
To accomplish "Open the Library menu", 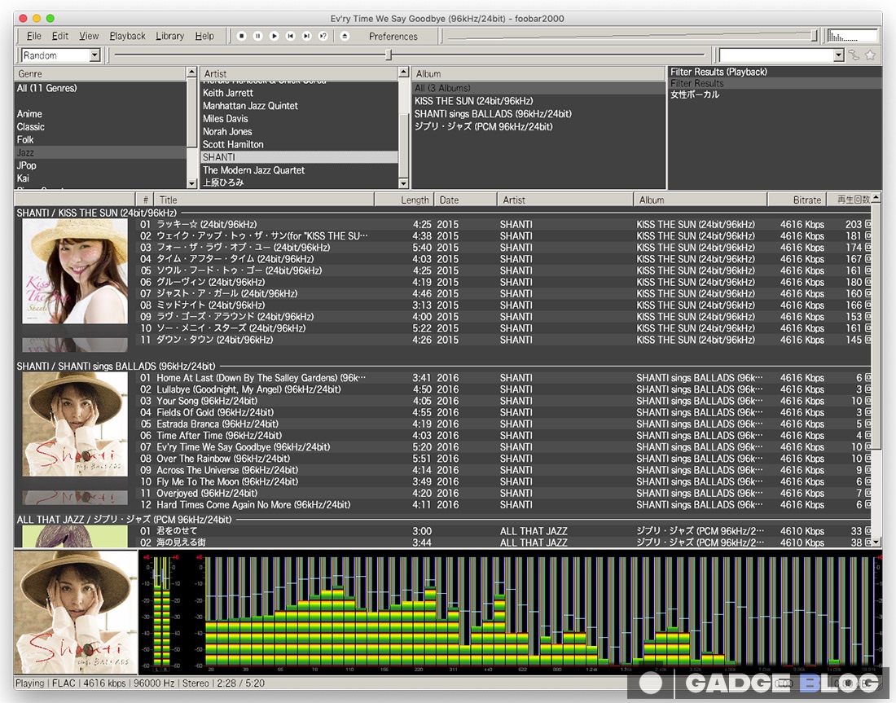I will pyautogui.click(x=169, y=36).
